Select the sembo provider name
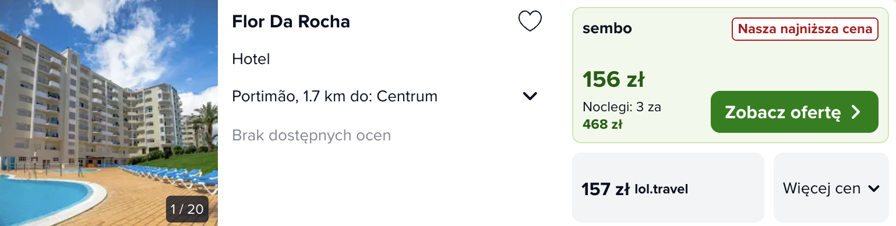The height and width of the screenshot is (226, 896). tap(607, 28)
